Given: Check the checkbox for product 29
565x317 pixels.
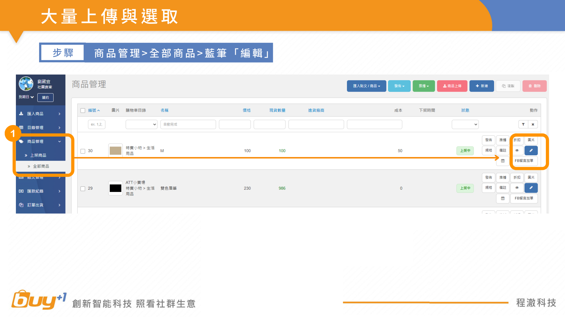Looking at the screenshot, I should pos(83,188).
